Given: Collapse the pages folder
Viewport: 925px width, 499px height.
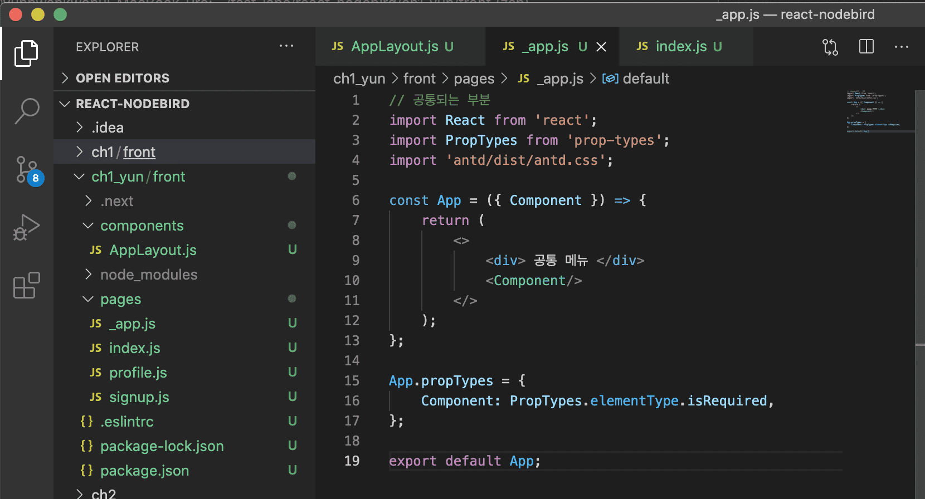Looking at the screenshot, I should click(120, 299).
